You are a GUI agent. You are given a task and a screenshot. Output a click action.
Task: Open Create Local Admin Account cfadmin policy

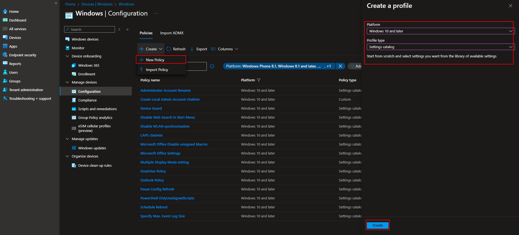[x=170, y=99]
